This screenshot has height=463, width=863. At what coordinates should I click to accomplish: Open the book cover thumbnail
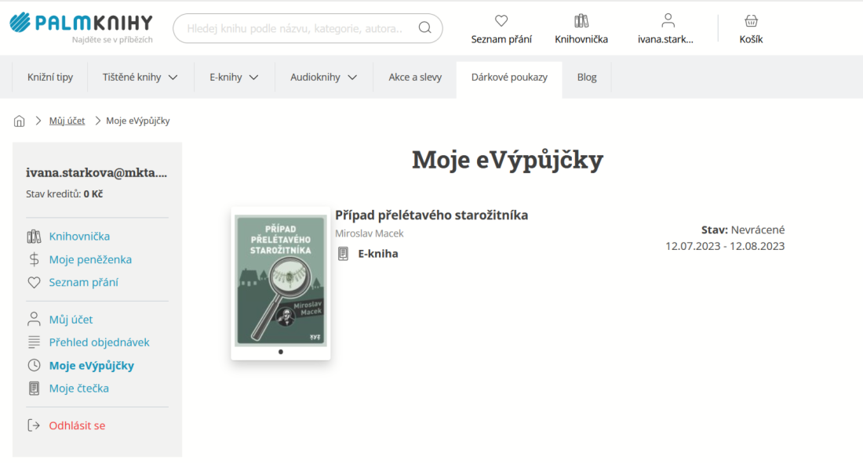tap(281, 280)
